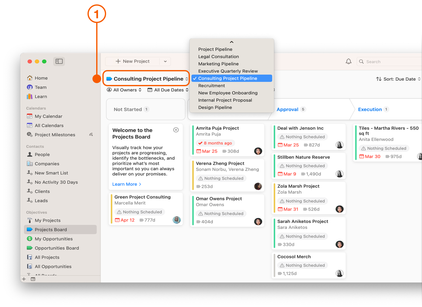The image size is (422, 307).
Task: Click the Learn More link on the welcome card
Action: click(x=124, y=184)
